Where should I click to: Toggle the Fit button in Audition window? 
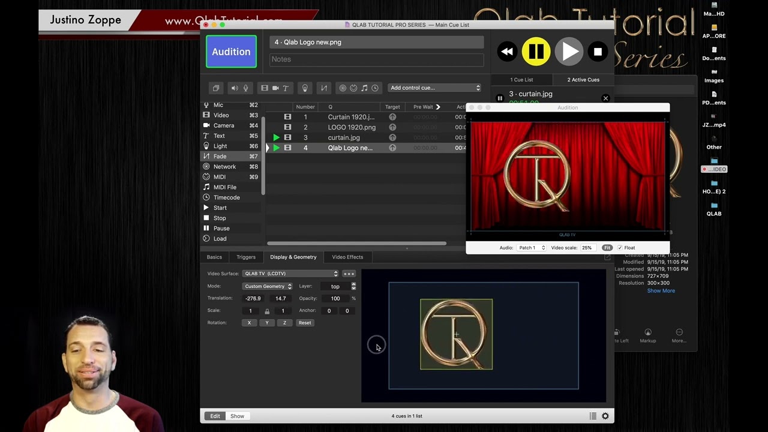(607, 248)
